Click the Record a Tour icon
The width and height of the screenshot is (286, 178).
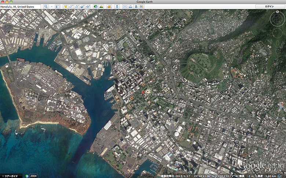tap(88, 7)
